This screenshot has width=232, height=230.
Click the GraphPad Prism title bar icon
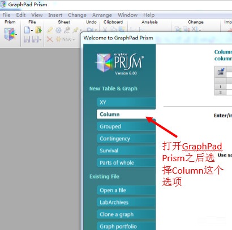pos(3,4)
